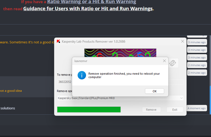Click the 'ware. Sometimes it's not a good' text
The height and width of the screenshot is (137, 211).
pyautogui.click(x=27, y=42)
